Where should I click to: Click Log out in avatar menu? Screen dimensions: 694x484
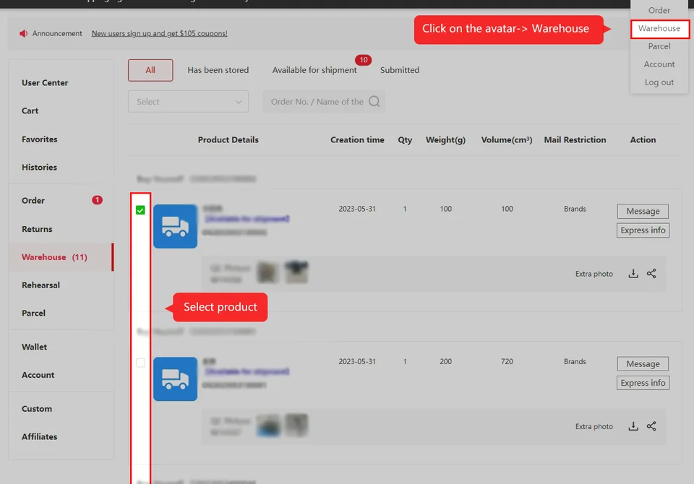pos(659,83)
